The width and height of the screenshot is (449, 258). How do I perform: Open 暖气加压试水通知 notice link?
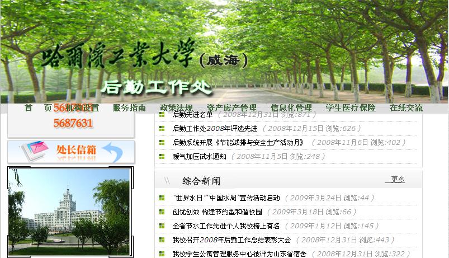click(x=199, y=157)
